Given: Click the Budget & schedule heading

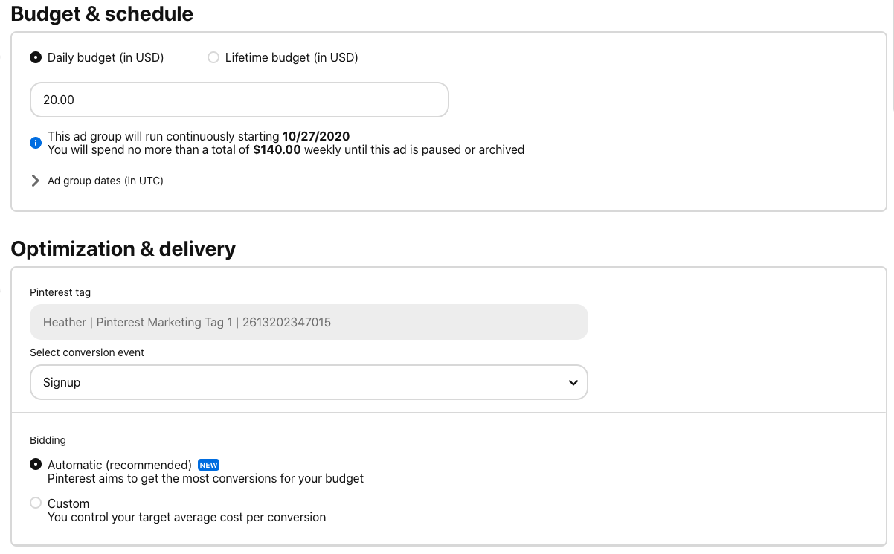Looking at the screenshot, I should pyautogui.click(x=102, y=13).
